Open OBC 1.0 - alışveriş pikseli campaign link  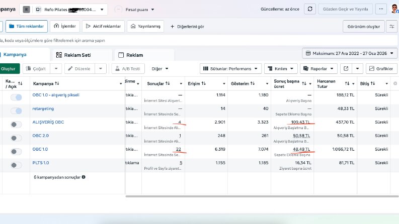56,95
